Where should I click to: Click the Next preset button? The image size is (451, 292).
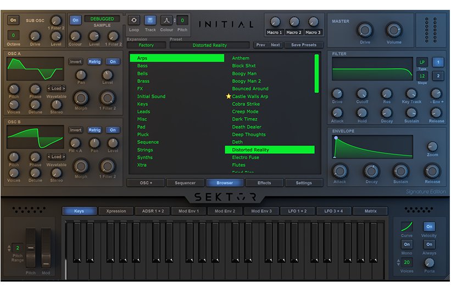pos(275,45)
